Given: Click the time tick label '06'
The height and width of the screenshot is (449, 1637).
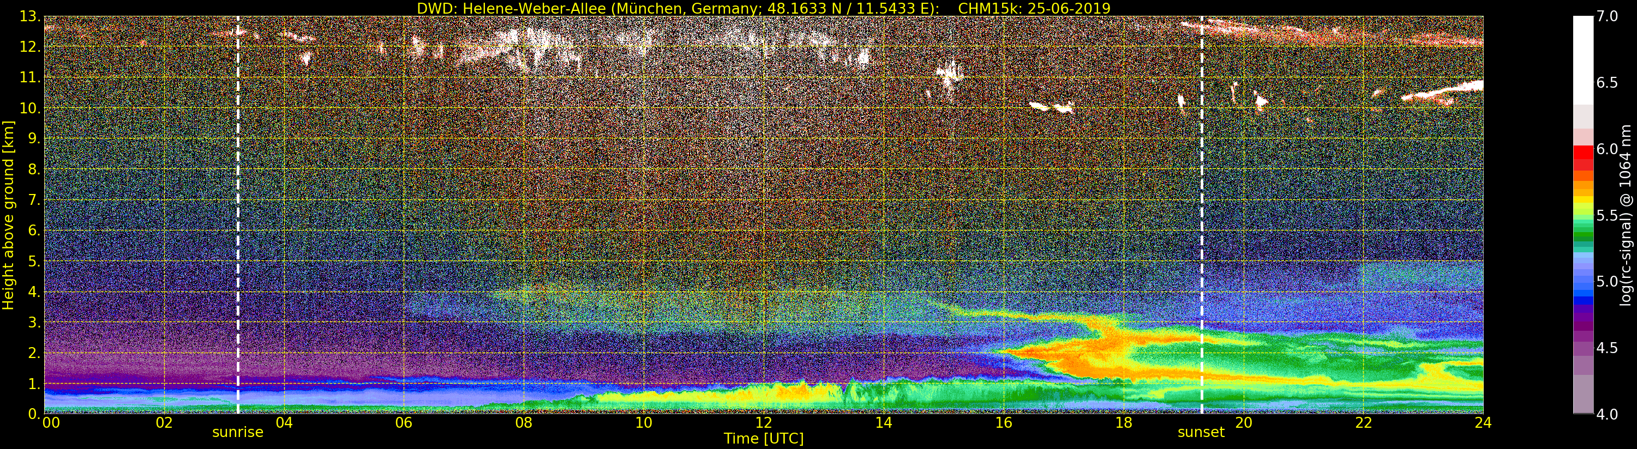Looking at the screenshot, I should click(x=404, y=423).
